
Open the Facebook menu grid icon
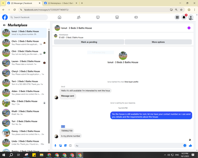point(177,17)
